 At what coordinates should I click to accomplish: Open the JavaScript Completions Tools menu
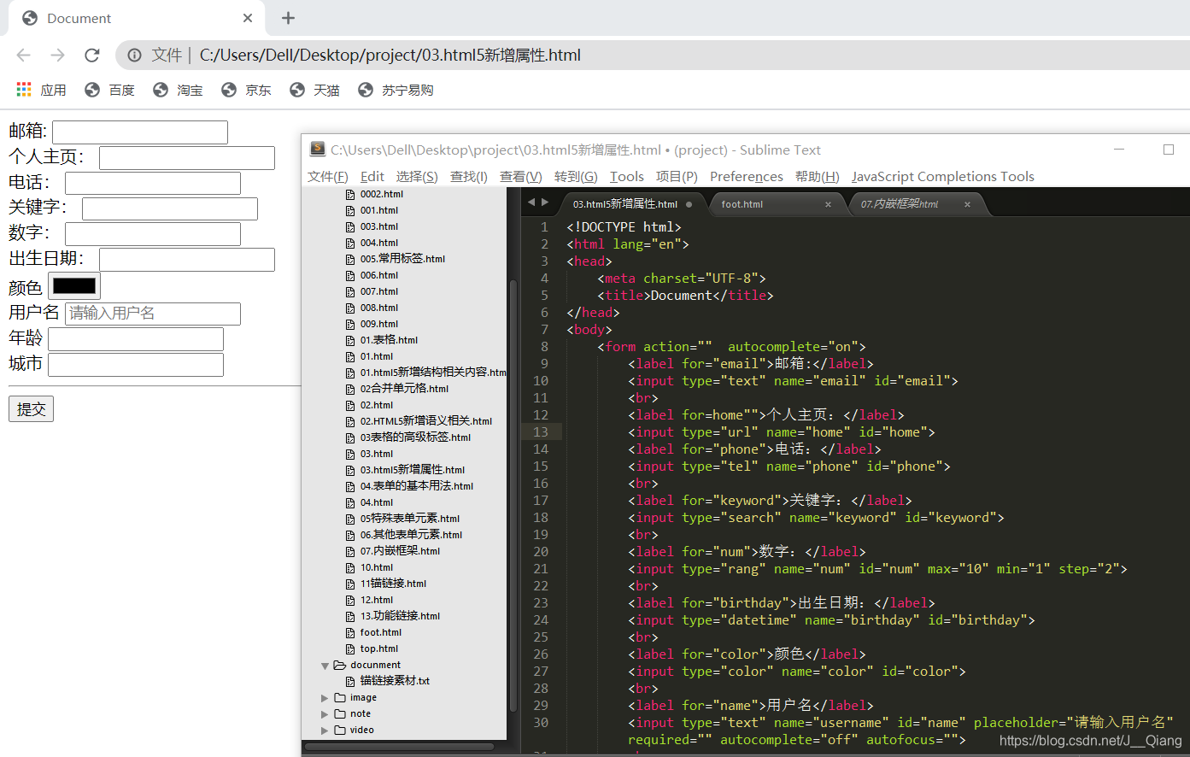(943, 177)
